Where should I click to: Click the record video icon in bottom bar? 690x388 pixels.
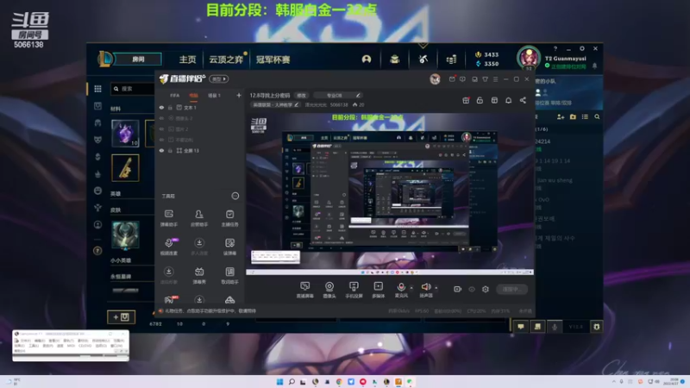(x=458, y=289)
